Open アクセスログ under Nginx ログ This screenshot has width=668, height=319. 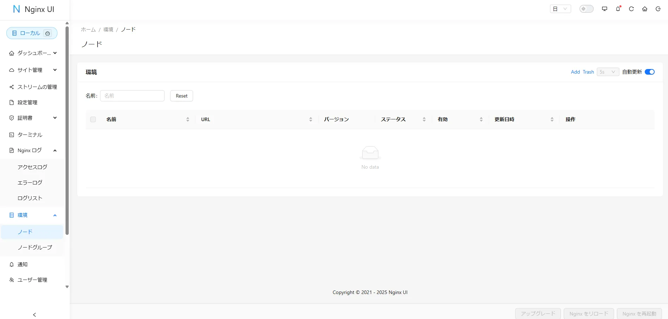[33, 167]
